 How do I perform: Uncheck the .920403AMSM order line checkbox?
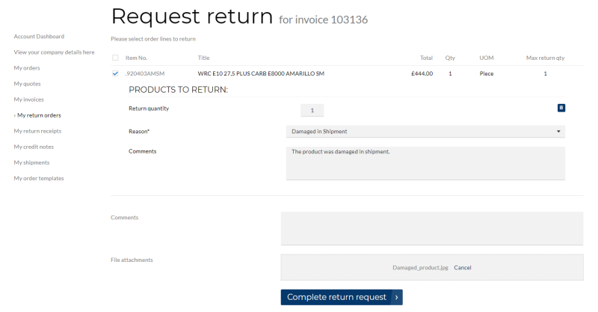[115, 73]
